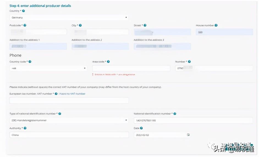
Task: Click the Addition to the address 2 field
Action: tap(100, 46)
